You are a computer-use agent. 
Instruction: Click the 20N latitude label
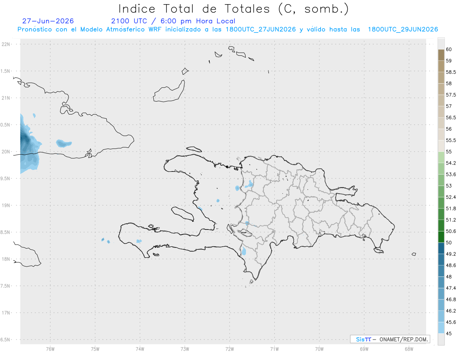[6, 152]
